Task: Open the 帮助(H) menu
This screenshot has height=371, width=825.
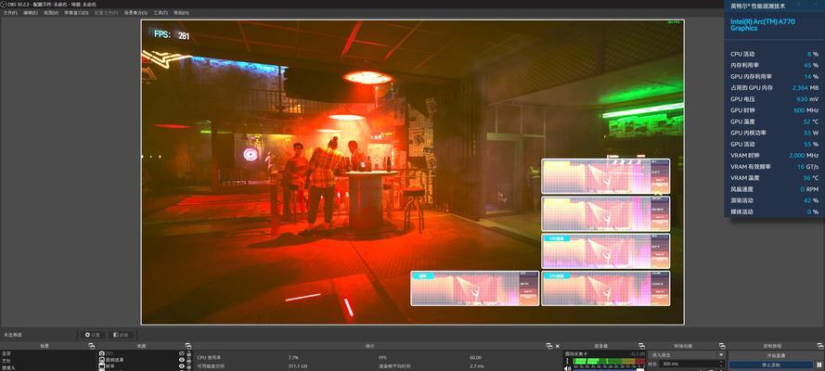Action: [181, 13]
